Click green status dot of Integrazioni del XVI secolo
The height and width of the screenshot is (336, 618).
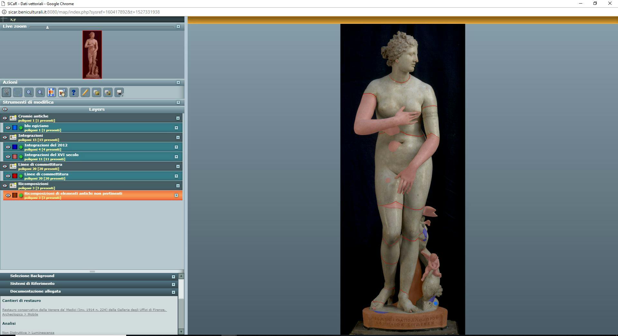click(x=21, y=157)
